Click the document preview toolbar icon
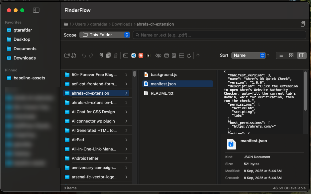Viewport: 311px width, 194px height. click(x=174, y=55)
